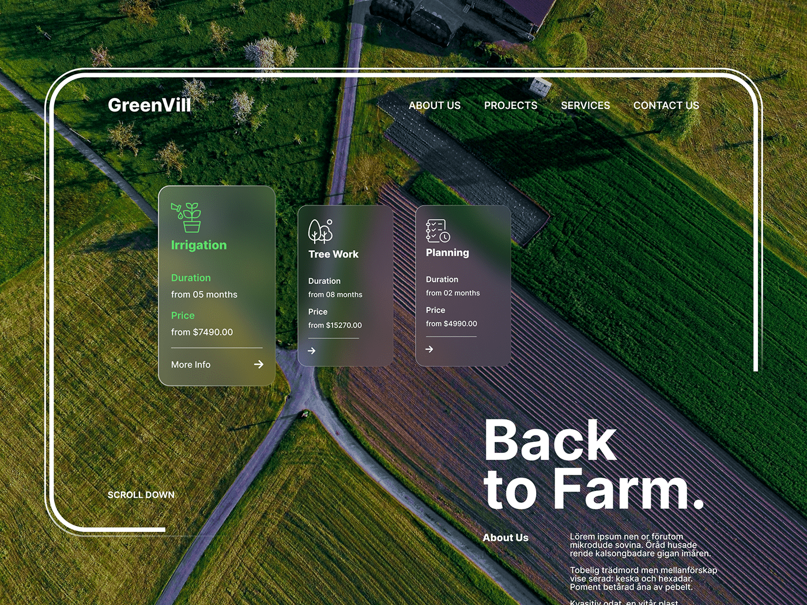Click the arrow icon on the Tree Work card

[312, 350]
